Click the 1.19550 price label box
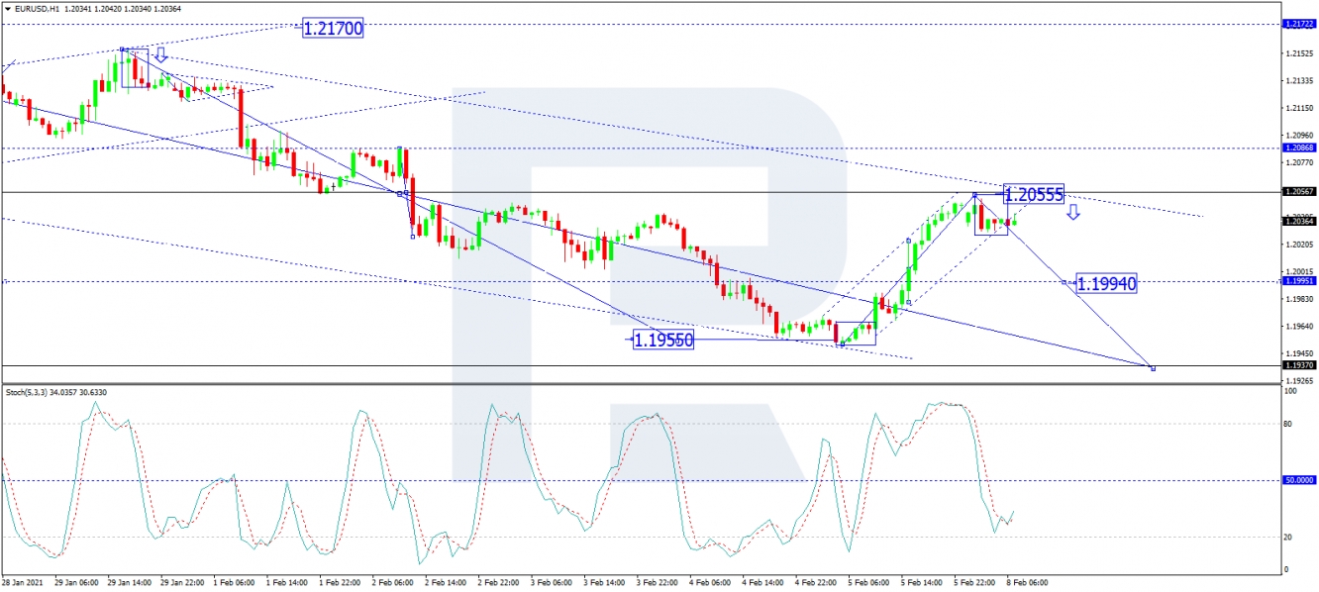Screen dimensions: 1319x592 [663, 340]
